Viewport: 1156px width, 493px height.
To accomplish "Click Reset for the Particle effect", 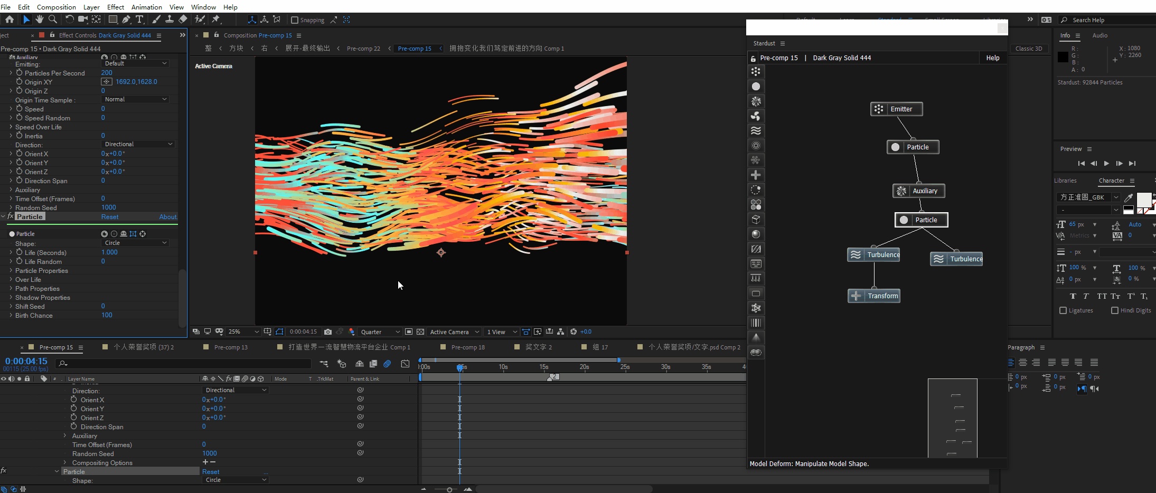I will click(110, 217).
